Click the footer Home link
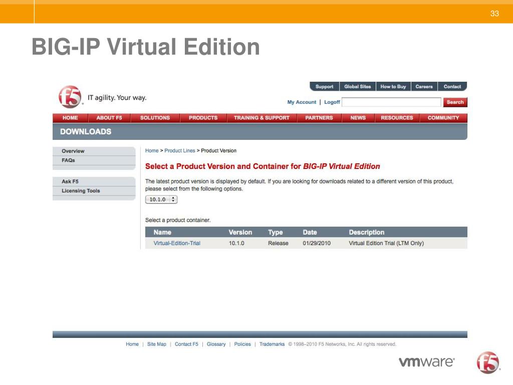The height and width of the screenshot is (385, 513). (132, 344)
